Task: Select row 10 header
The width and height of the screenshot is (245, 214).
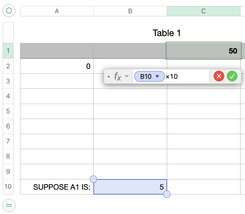Action: click(x=8, y=187)
